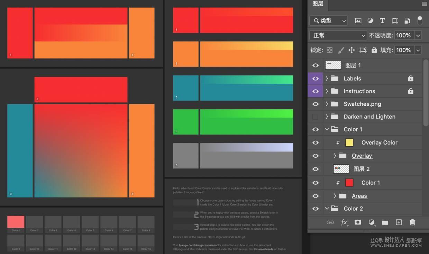Click the 图层 2 layer thumbnail
Image resolution: width=429 pixels, height=254 pixels.
[341, 169]
